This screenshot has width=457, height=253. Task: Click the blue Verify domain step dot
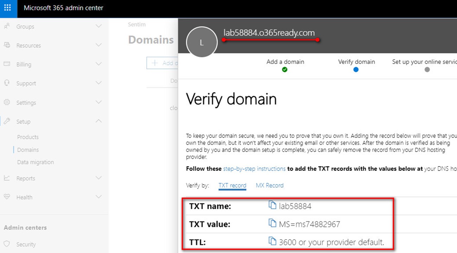tap(356, 70)
